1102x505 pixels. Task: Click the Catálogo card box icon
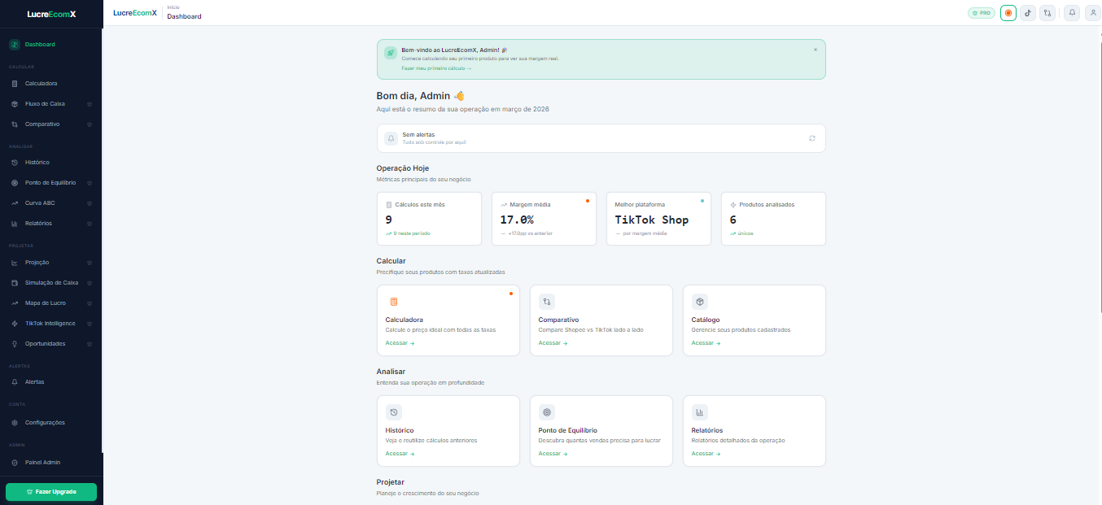point(699,302)
